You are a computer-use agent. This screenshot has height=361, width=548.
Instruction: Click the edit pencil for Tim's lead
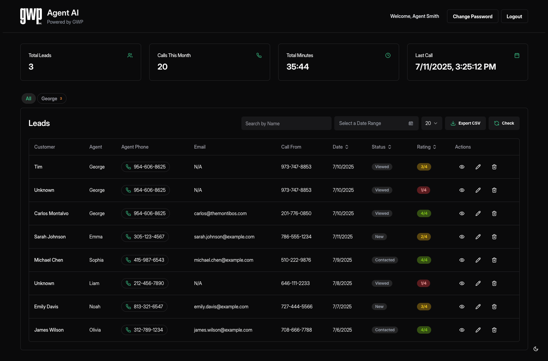click(478, 167)
